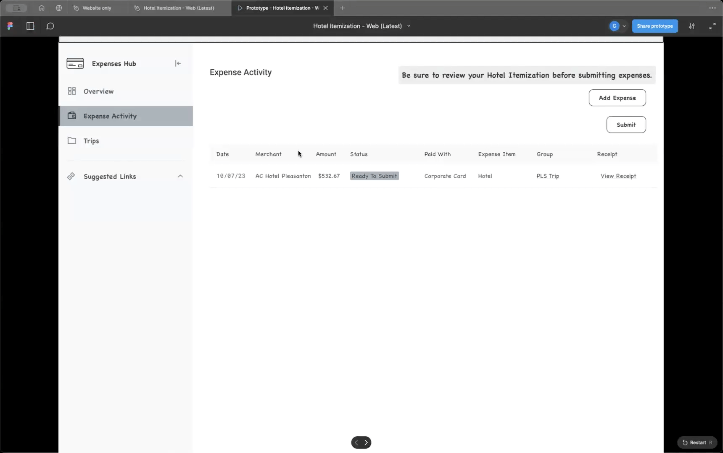The width and height of the screenshot is (723, 453).
Task: Select the $532.67 amount cell
Action: pyautogui.click(x=329, y=176)
